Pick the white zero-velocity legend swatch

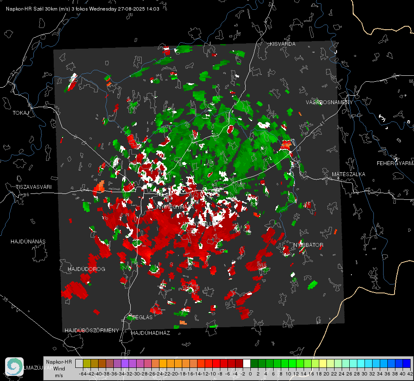247,363
